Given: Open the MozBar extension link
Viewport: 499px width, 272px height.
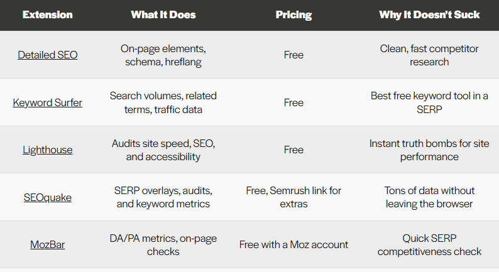Looking at the screenshot, I should [x=48, y=244].
